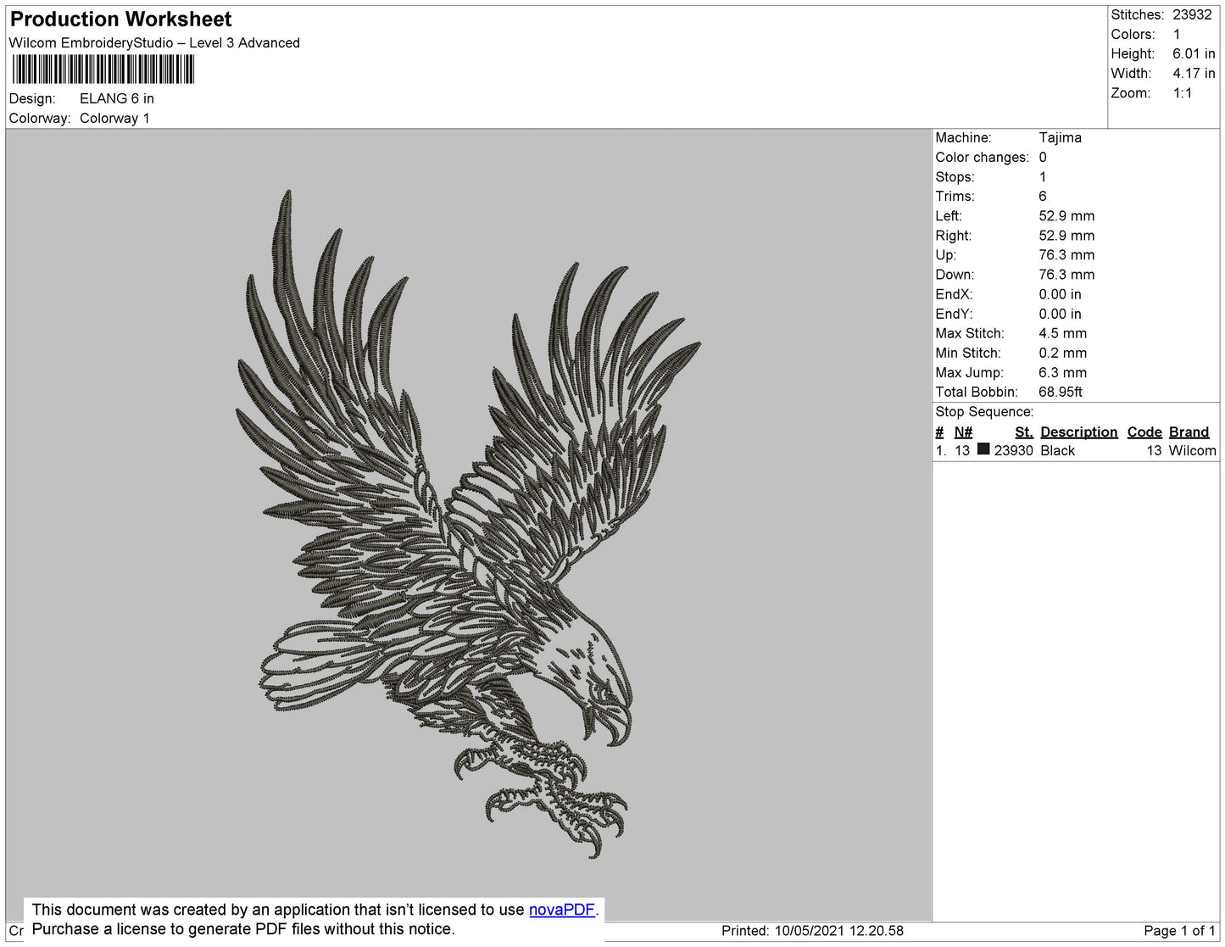
Task: Click the Brand column header
Action: (1189, 432)
